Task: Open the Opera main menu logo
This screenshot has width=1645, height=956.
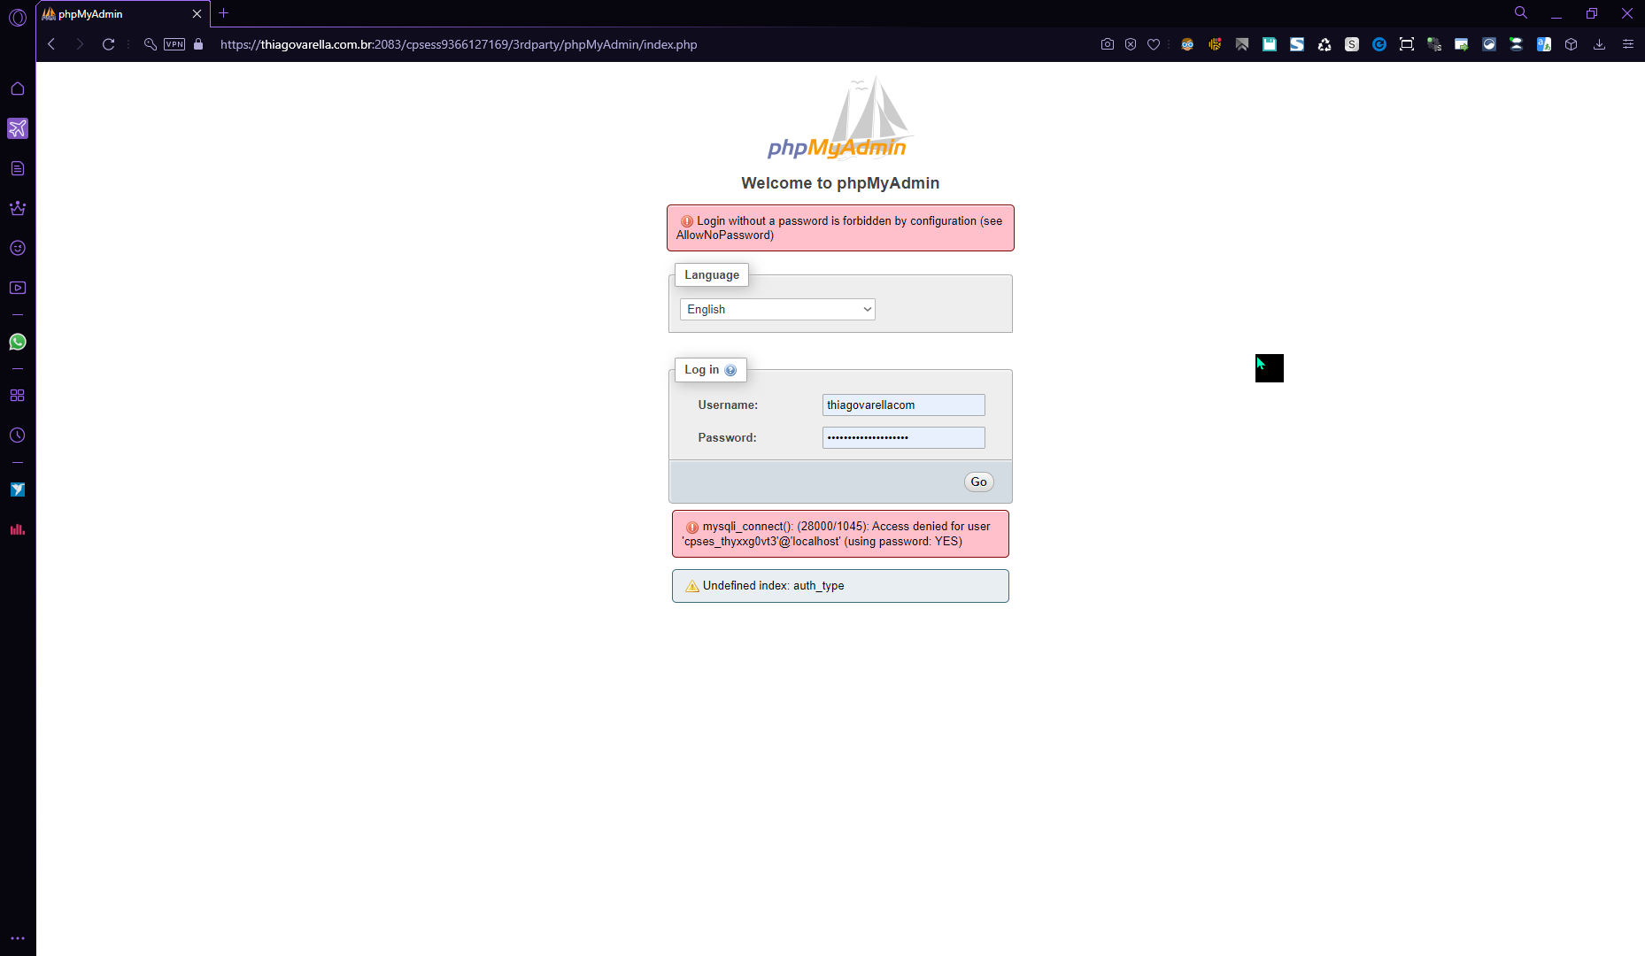Action: coord(17,17)
